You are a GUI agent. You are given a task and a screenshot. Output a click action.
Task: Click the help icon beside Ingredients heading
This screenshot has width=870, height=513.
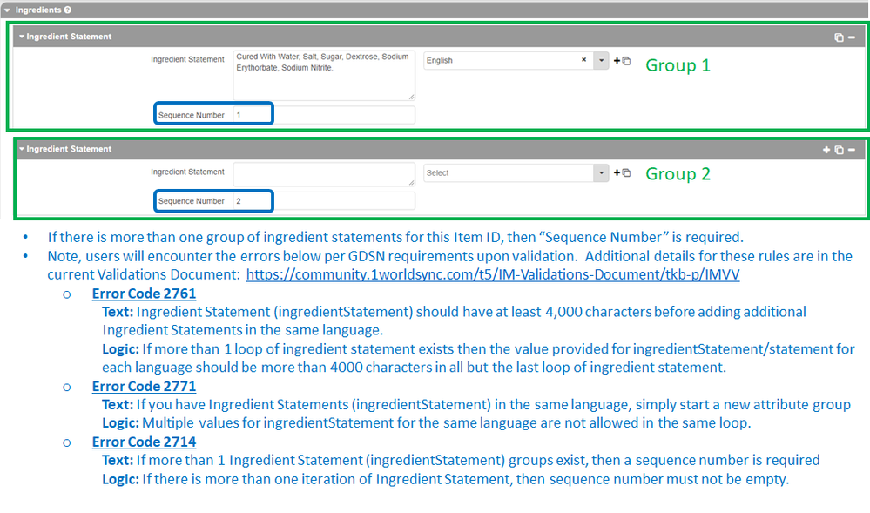point(68,10)
